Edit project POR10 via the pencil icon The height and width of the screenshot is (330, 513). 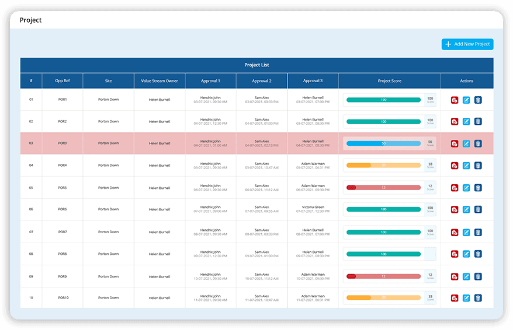point(466,298)
